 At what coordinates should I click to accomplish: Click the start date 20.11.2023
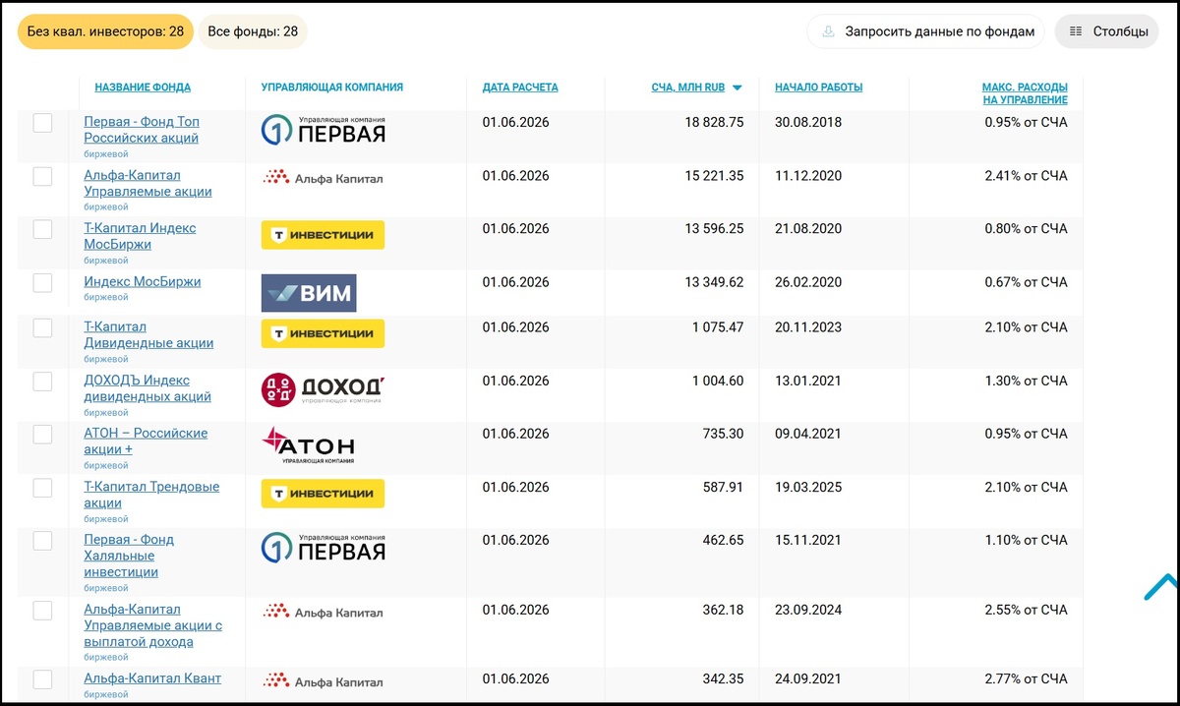[808, 327]
